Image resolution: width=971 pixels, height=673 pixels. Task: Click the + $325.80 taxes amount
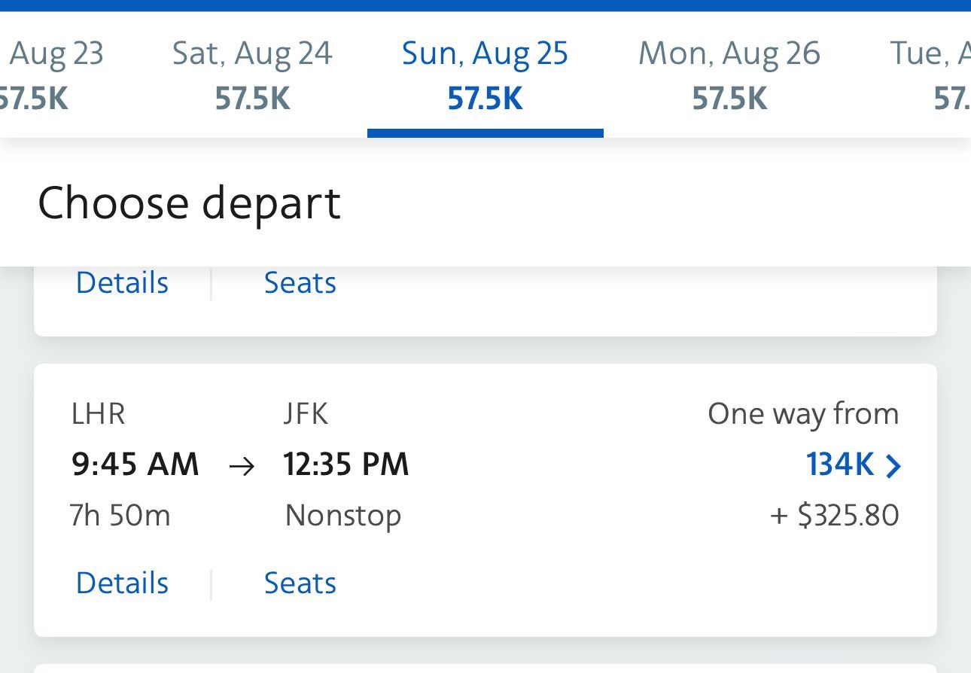tap(835, 516)
